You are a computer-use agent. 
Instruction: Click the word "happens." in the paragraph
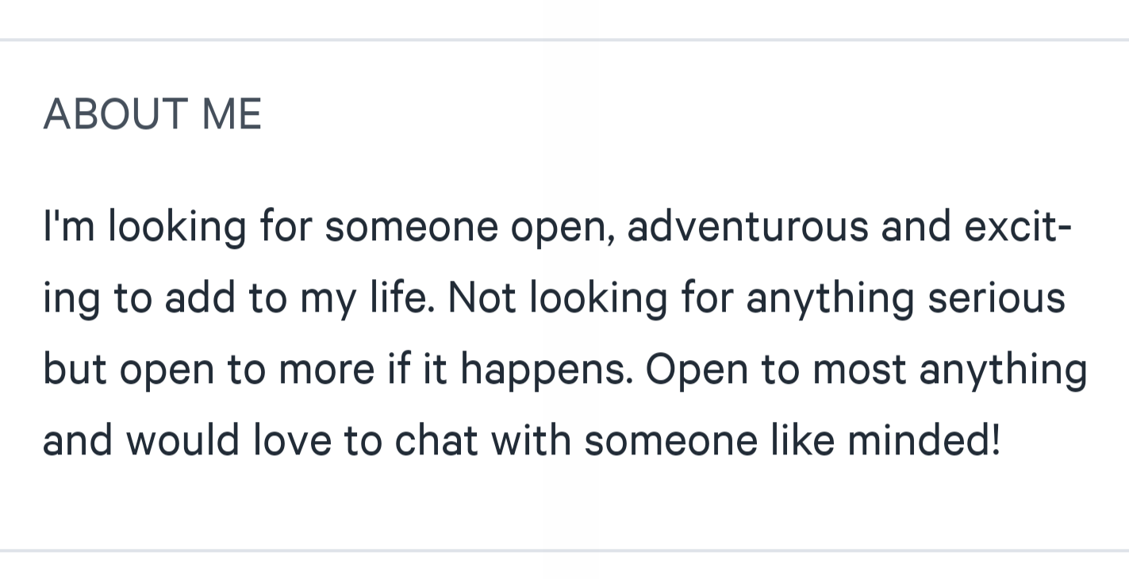coord(547,370)
